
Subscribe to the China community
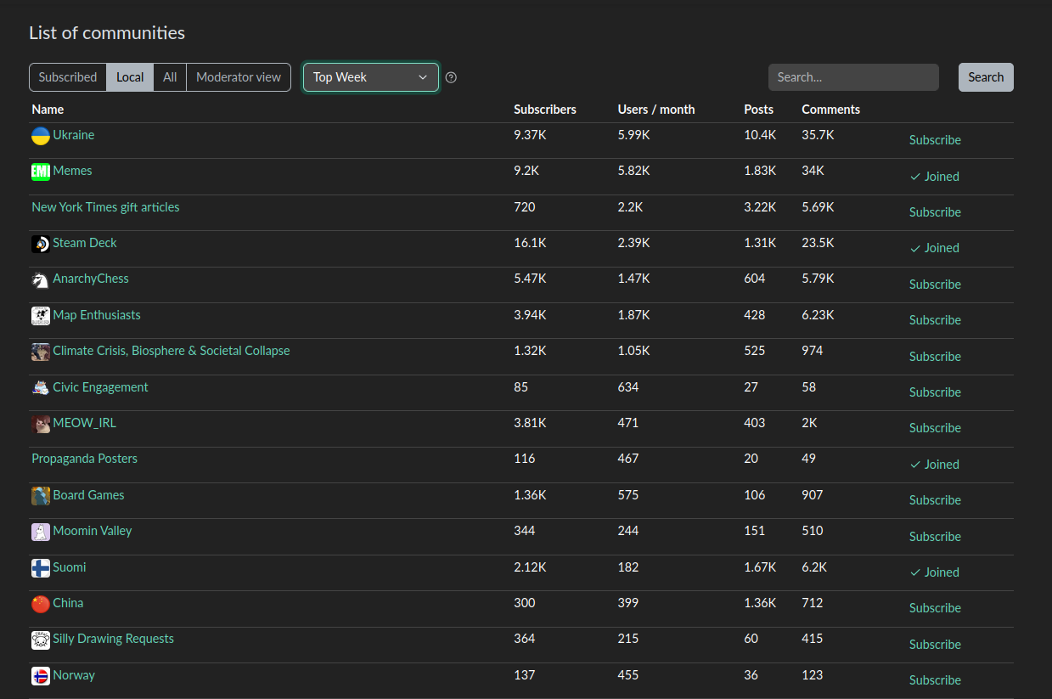click(935, 608)
